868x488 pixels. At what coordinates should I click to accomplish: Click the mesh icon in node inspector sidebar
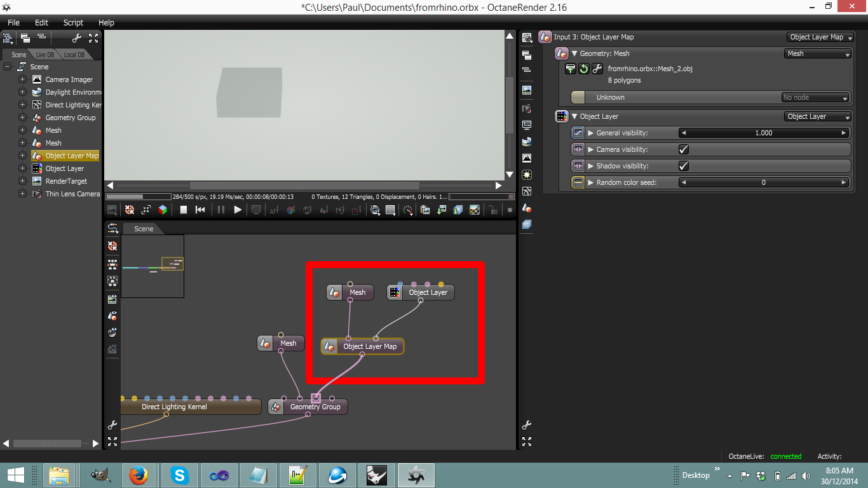pos(527,208)
